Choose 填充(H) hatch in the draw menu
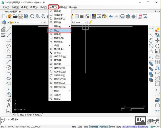161x128 pixels. coord(60,60)
